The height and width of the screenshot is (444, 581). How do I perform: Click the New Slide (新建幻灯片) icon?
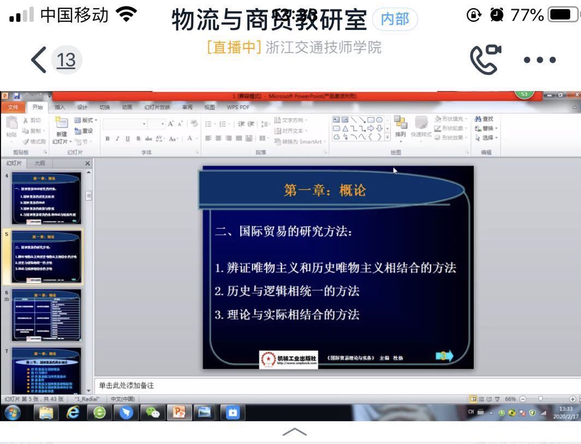pyautogui.click(x=62, y=123)
